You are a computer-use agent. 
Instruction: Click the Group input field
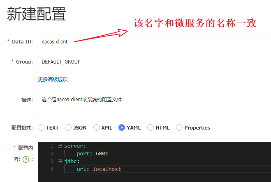pos(154,61)
